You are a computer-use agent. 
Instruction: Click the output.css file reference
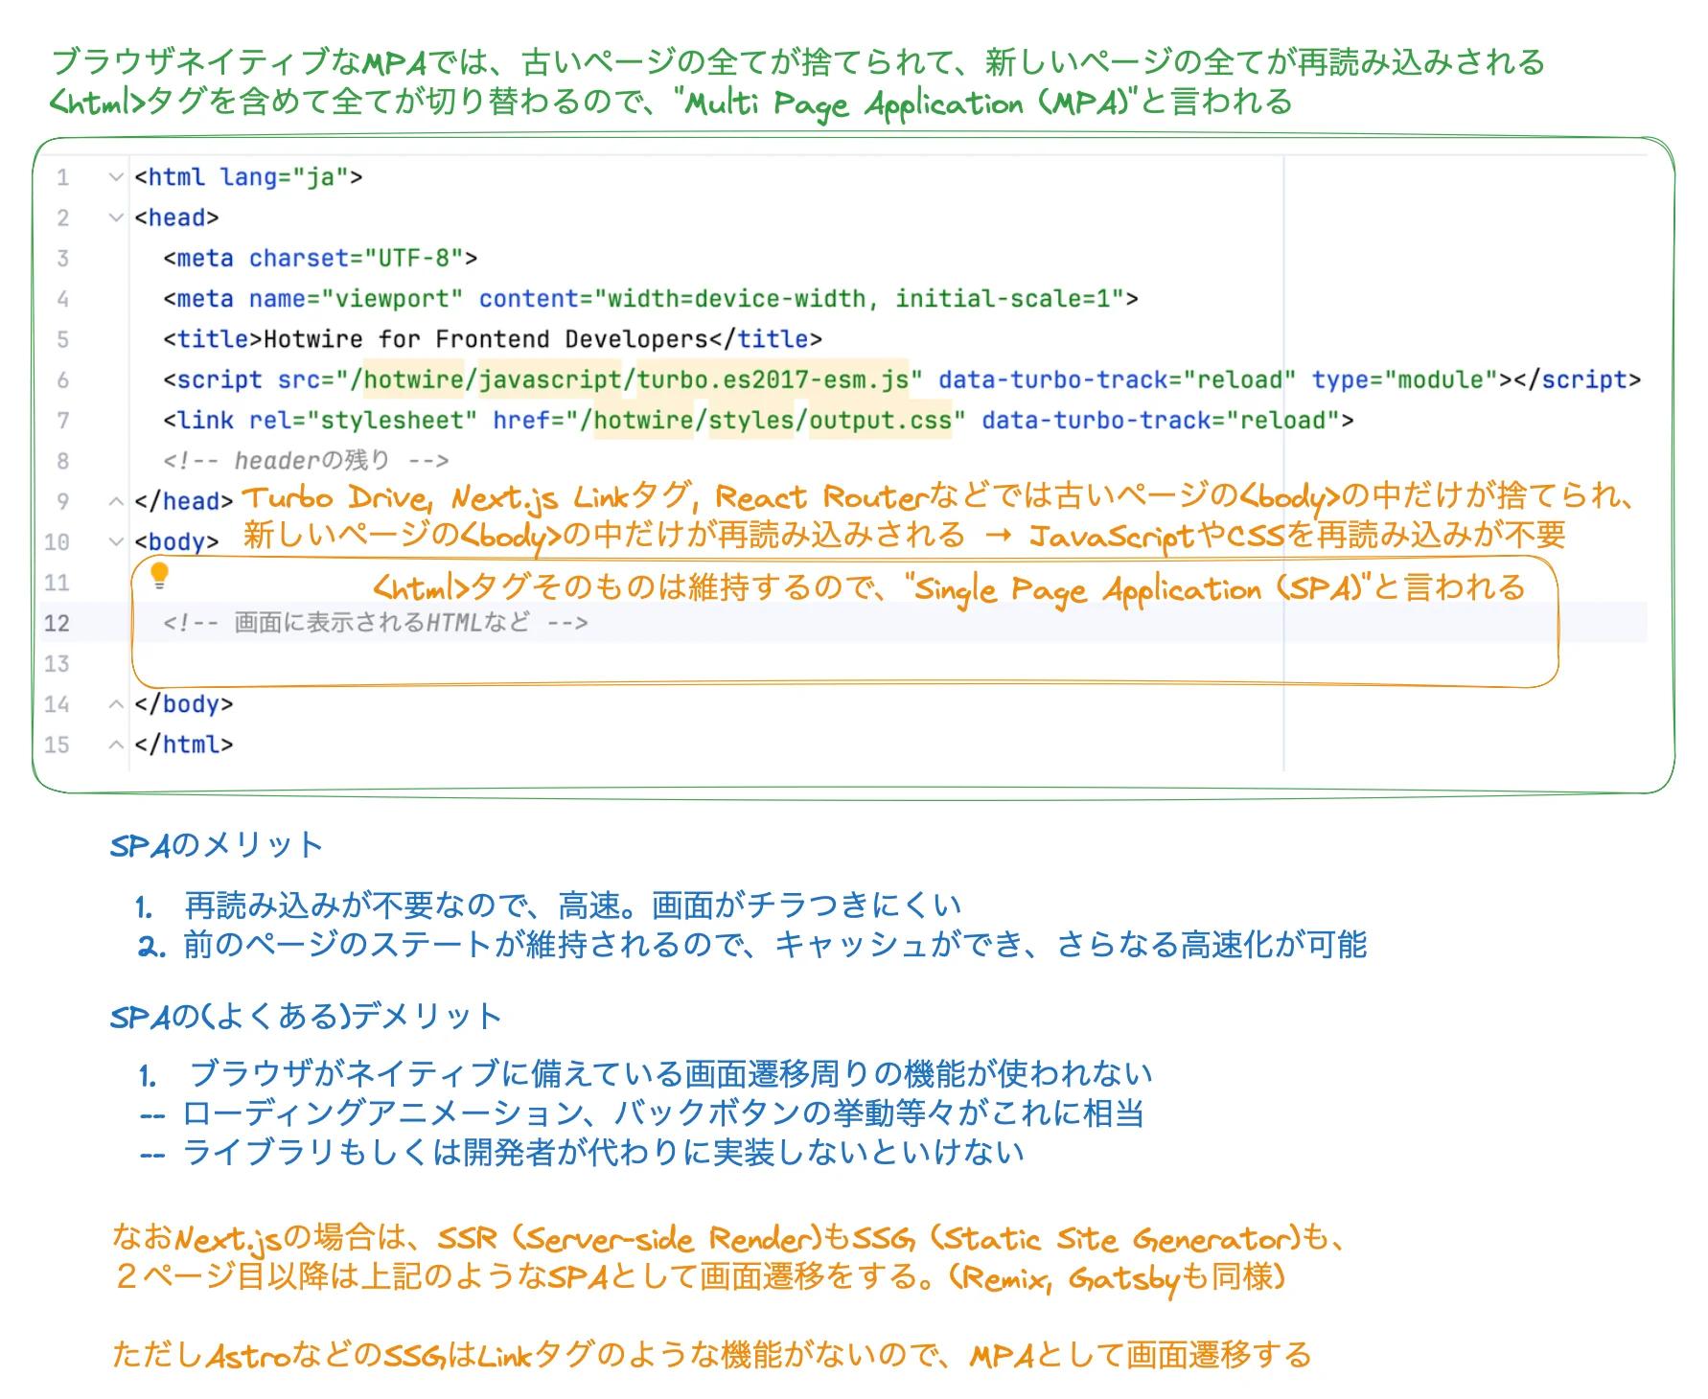881,421
